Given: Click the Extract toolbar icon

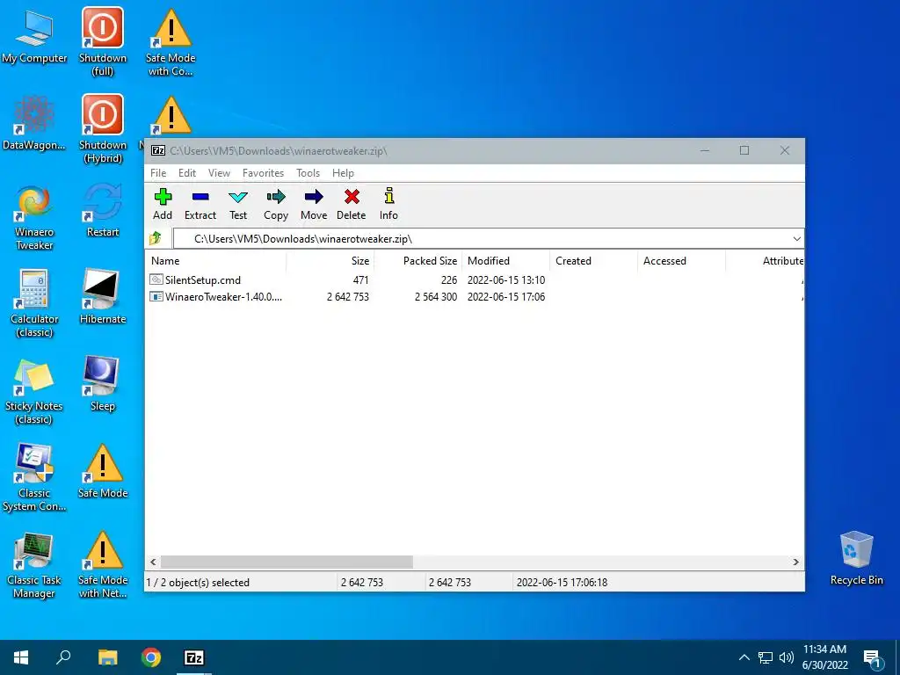Looking at the screenshot, I should (x=200, y=204).
